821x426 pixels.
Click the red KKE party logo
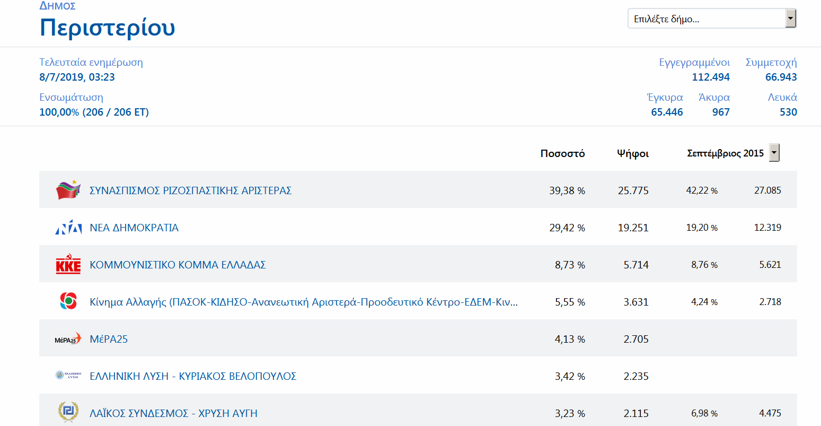click(68, 264)
